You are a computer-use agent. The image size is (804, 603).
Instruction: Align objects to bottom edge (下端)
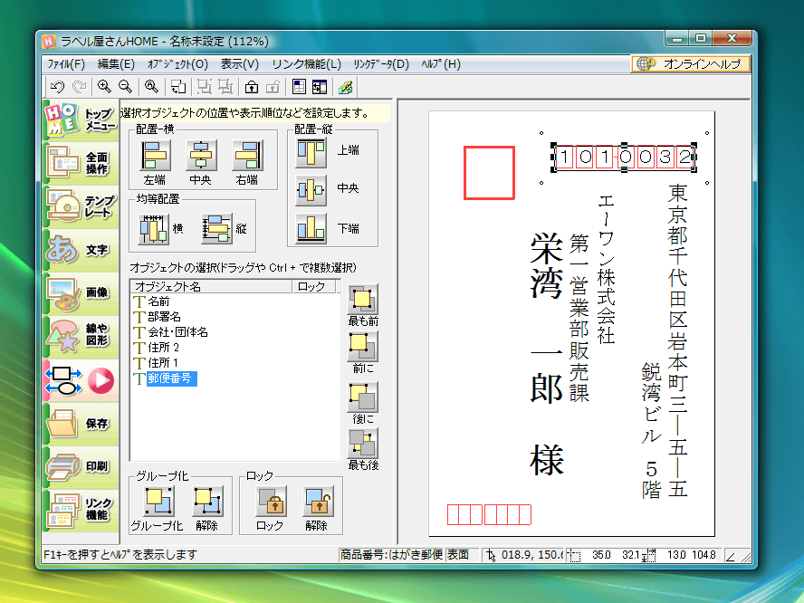tap(311, 228)
